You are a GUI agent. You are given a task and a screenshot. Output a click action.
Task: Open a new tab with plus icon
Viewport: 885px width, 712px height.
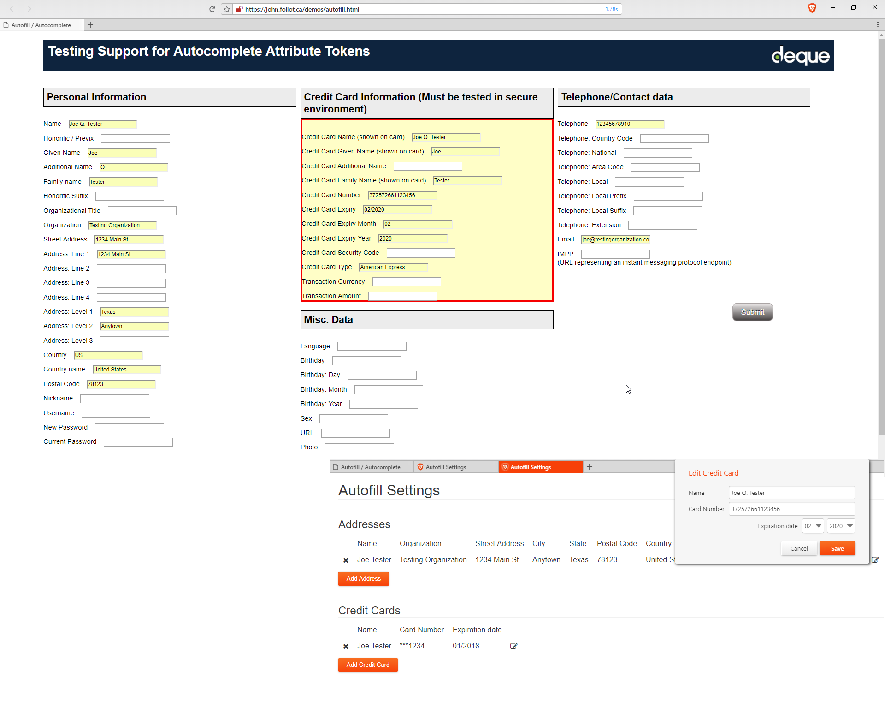coord(90,25)
